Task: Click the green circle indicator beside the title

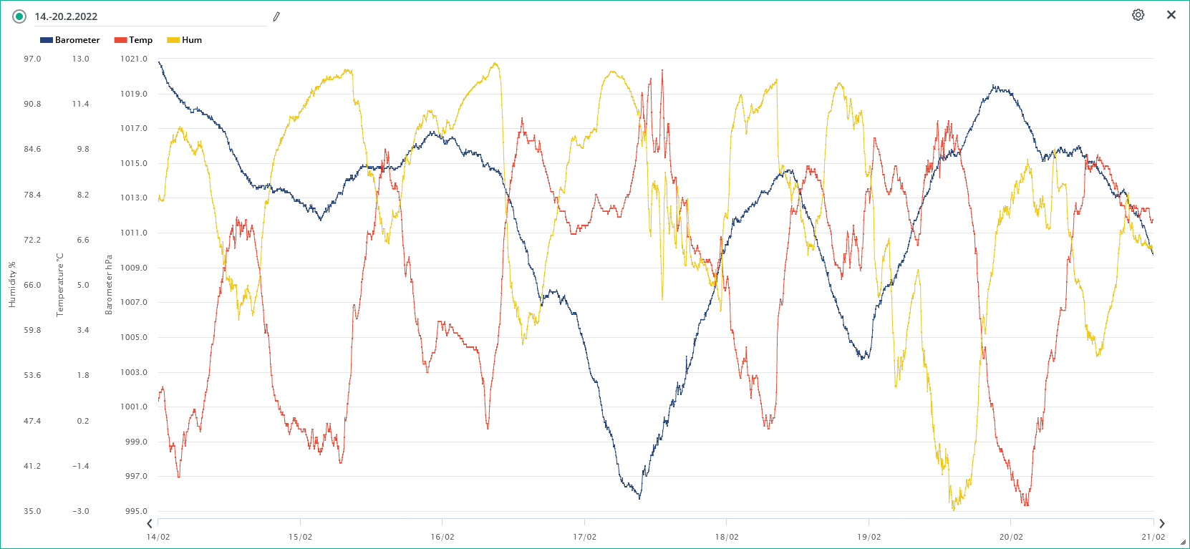Action: coord(19,16)
